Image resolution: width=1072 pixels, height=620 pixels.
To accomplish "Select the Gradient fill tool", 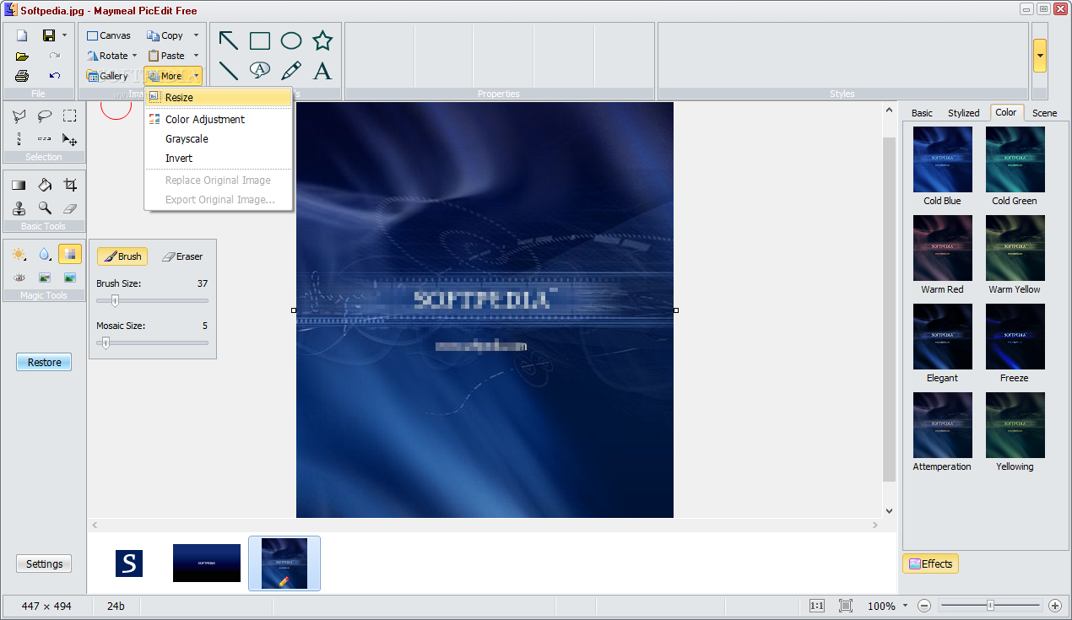I will point(19,186).
